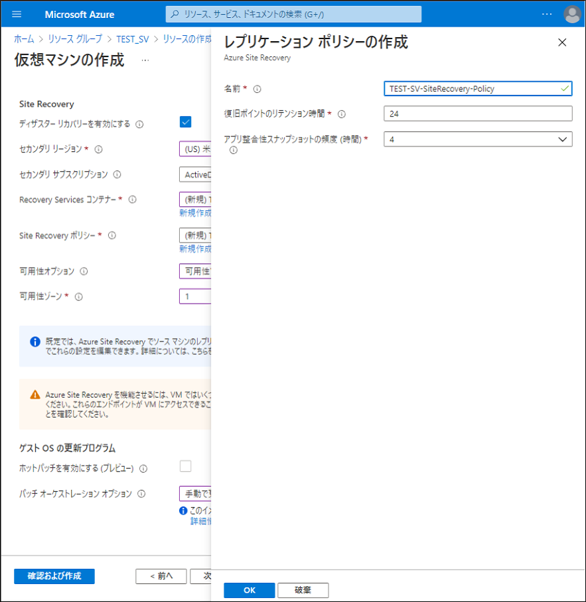The width and height of the screenshot is (586, 602).
Task: Click 確認および作成 button
Action: 54,576
